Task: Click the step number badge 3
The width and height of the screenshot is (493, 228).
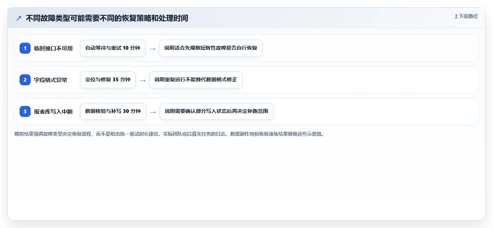Action: [25, 111]
